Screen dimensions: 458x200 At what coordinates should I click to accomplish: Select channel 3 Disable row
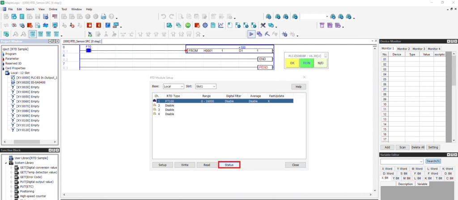[223, 110]
